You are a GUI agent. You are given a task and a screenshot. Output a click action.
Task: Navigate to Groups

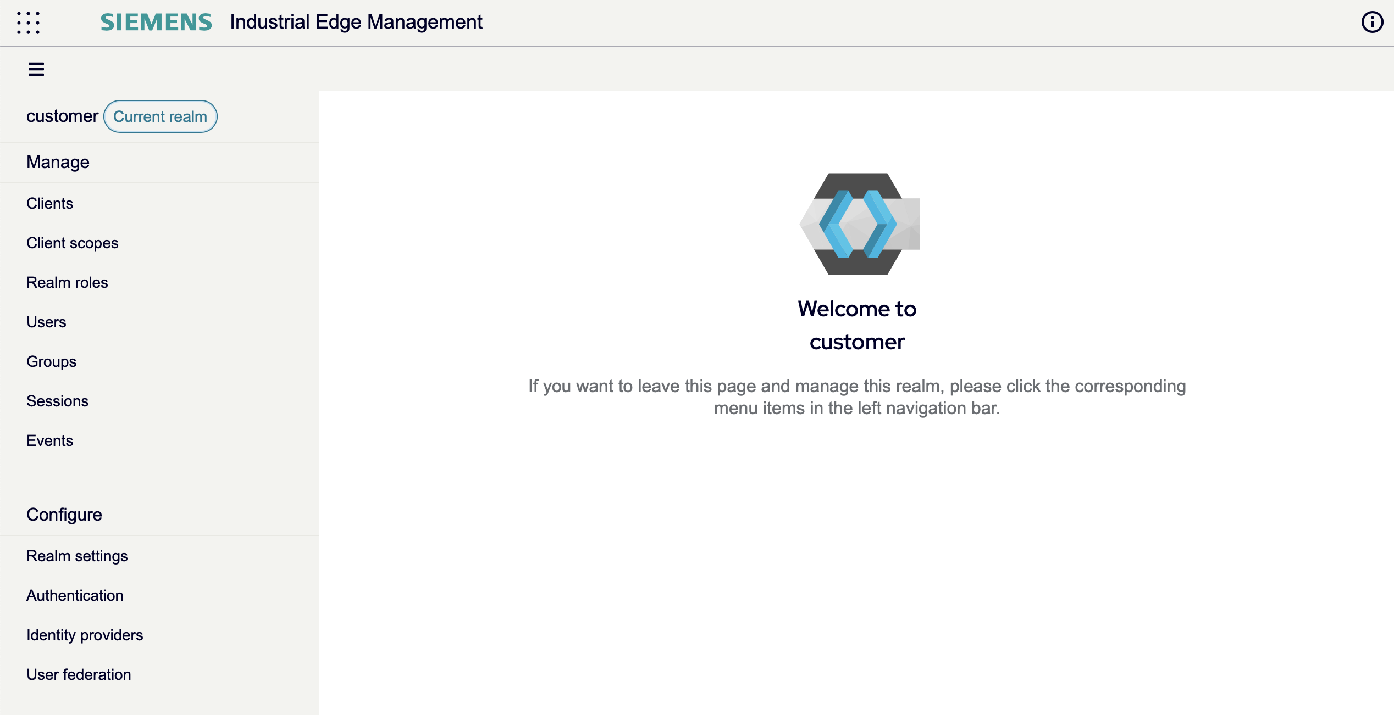tap(51, 361)
